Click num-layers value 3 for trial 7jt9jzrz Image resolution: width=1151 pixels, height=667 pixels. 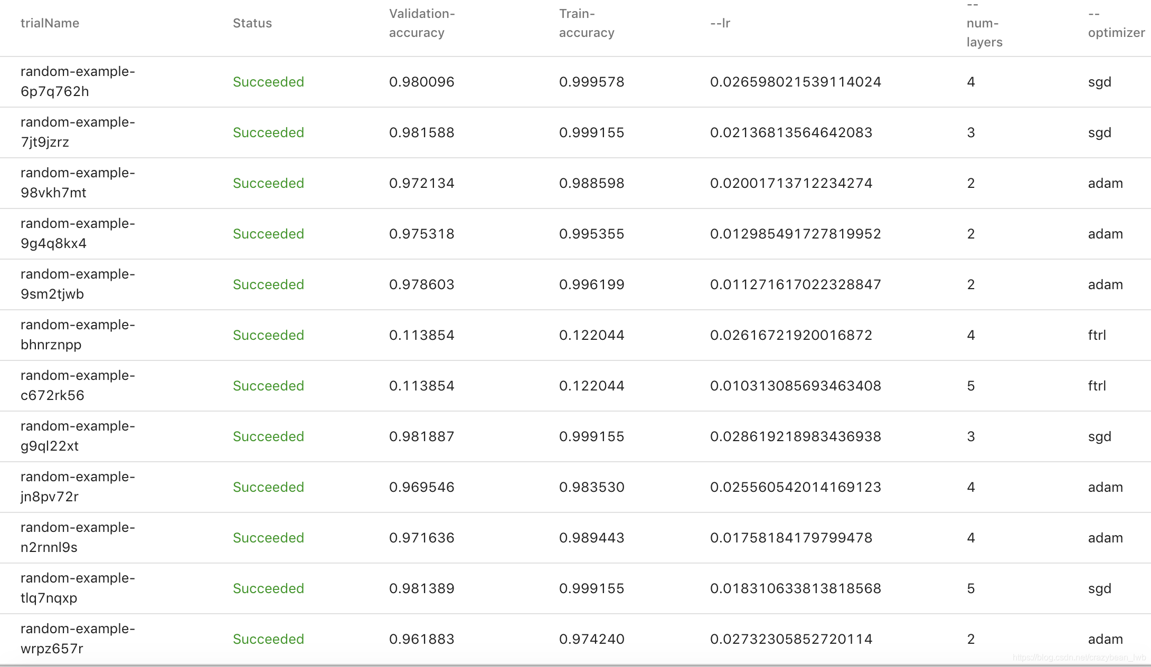[971, 132]
